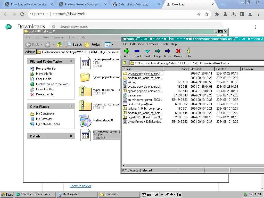264x198 pixels.
Task: Click the Start button on taskbar
Action: pos(7,194)
